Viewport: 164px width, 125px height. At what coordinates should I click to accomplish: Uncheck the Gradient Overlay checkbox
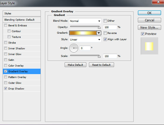[6, 71]
